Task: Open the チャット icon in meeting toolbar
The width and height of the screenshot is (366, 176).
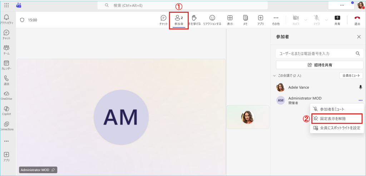Action: pos(163,20)
